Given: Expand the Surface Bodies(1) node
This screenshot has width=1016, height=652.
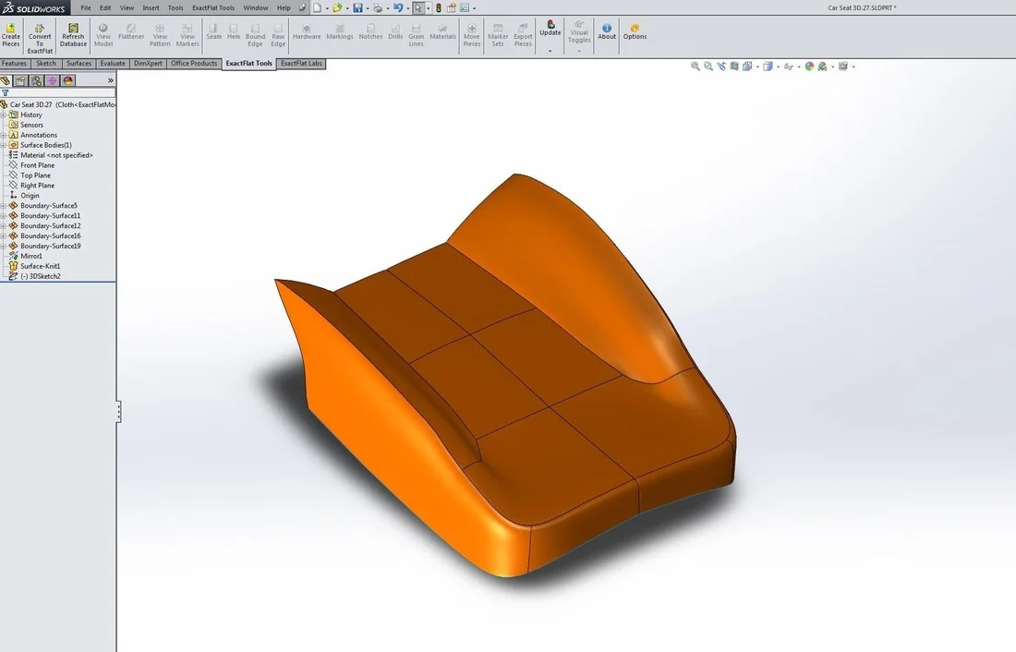Looking at the screenshot, I should (4, 145).
